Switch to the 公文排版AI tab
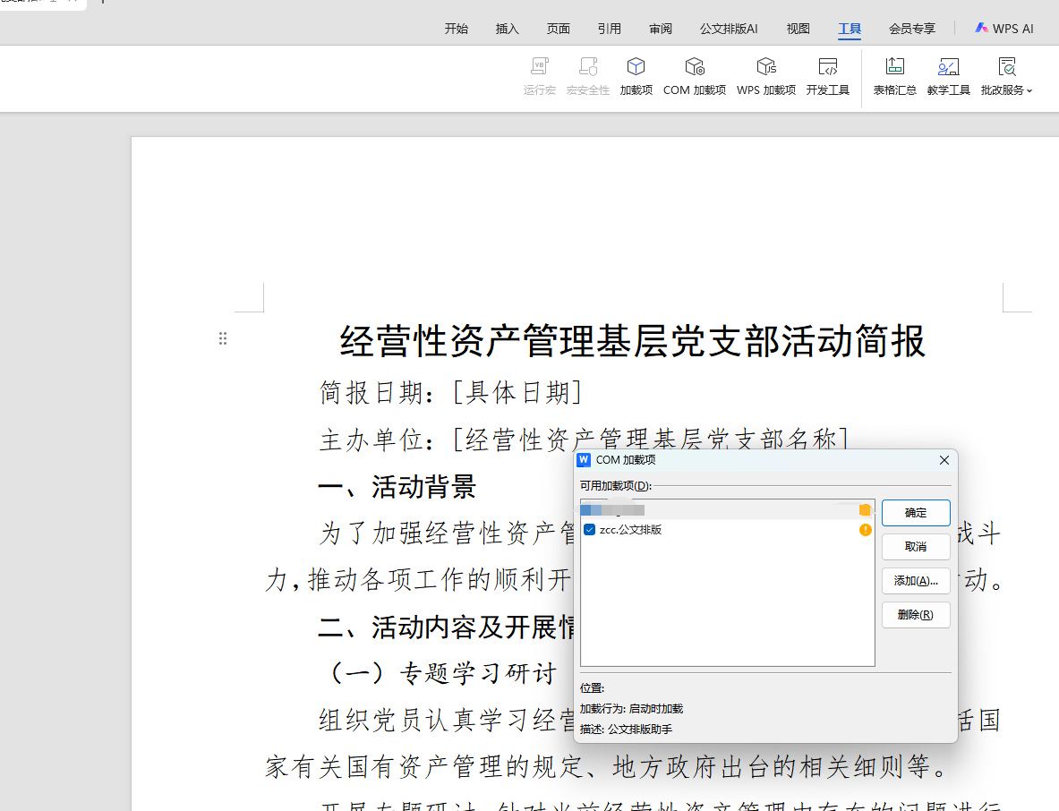 (729, 29)
